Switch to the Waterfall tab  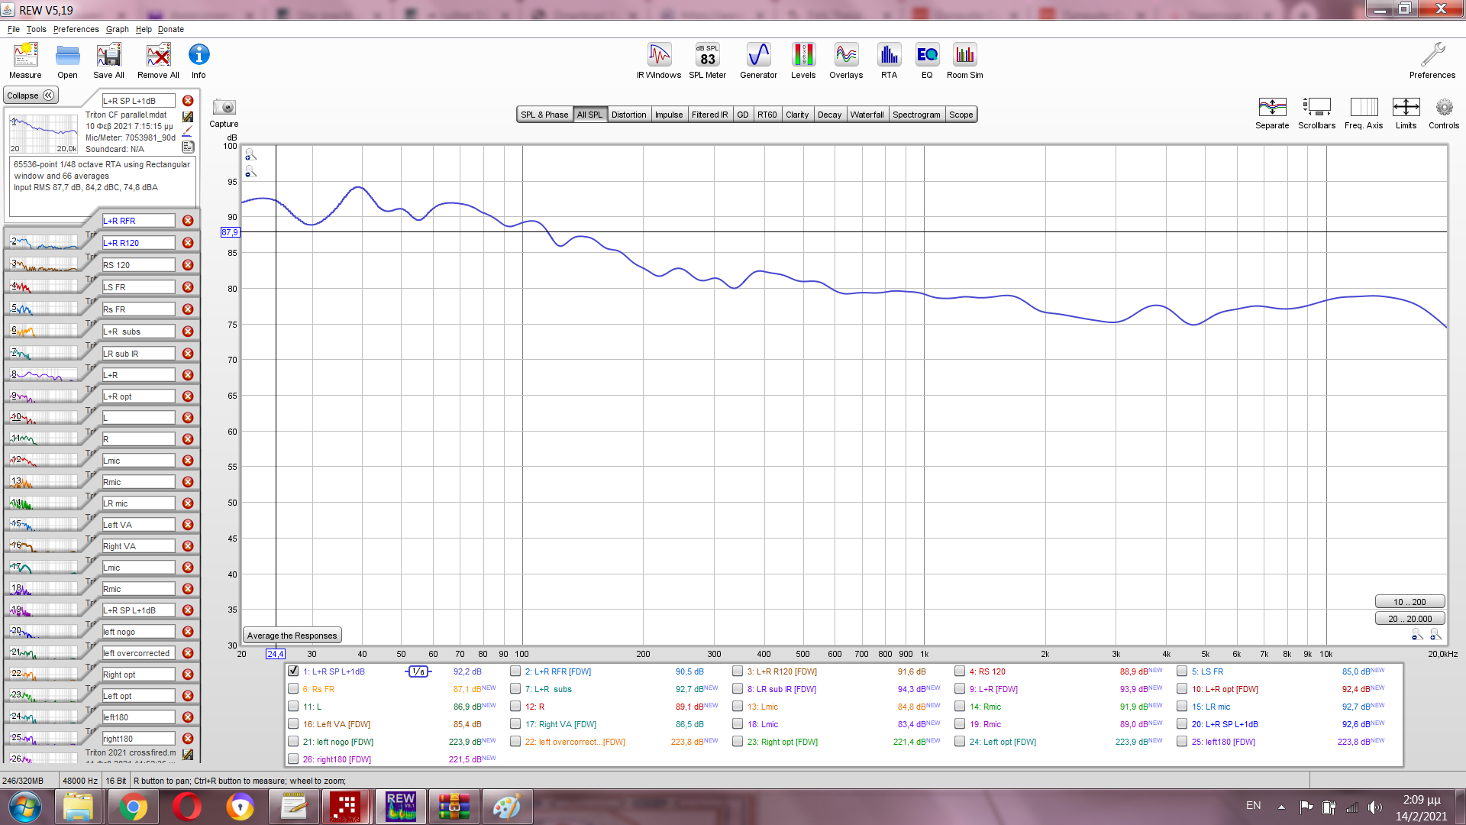click(x=867, y=115)
